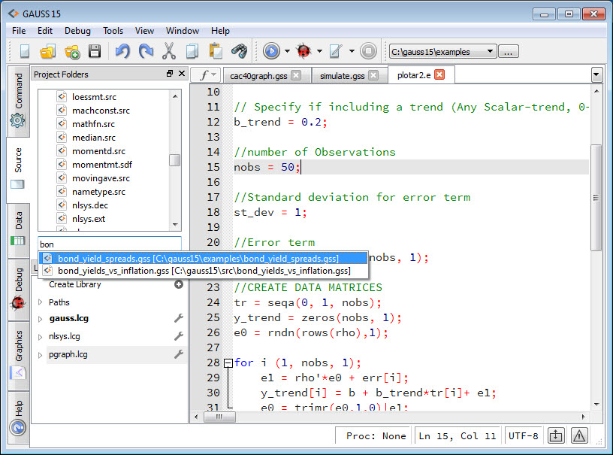This screenshot has width=613, height=455.
Task: Float the Project Folders panel
Action: point(170,74)
